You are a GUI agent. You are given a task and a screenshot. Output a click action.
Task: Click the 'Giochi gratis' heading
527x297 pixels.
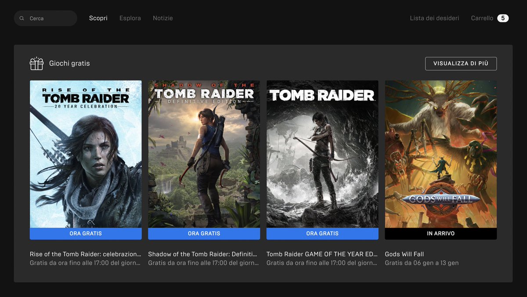tap(69, 64)
